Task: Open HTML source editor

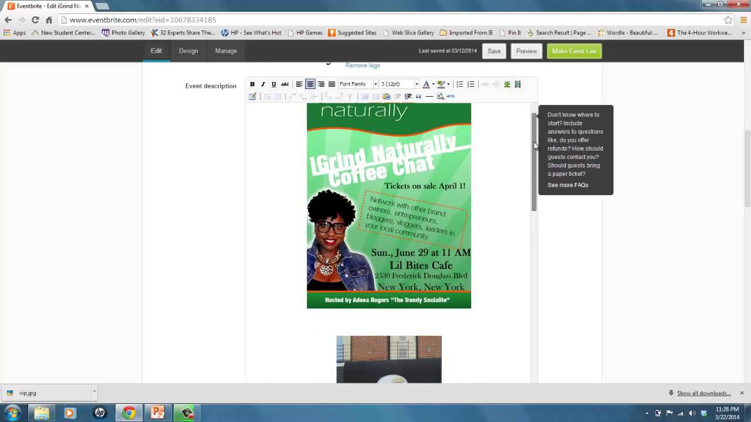Action: 451,96
